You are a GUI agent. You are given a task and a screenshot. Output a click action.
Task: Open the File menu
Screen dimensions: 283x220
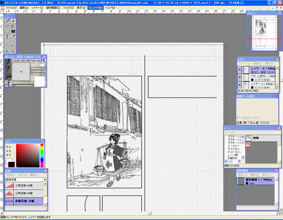point(11,8)
